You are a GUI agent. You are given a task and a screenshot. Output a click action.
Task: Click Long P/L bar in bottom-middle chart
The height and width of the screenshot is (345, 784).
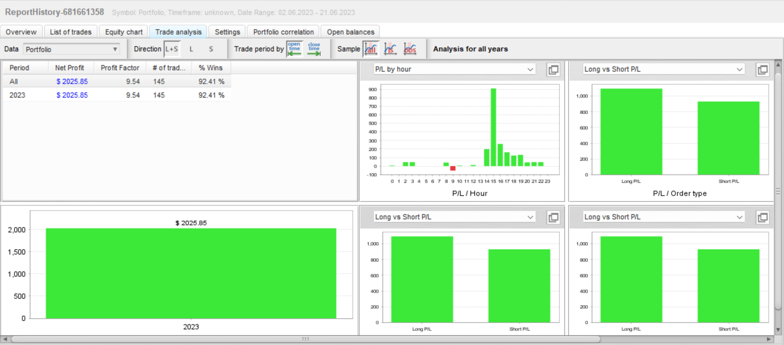coord(422,279)
